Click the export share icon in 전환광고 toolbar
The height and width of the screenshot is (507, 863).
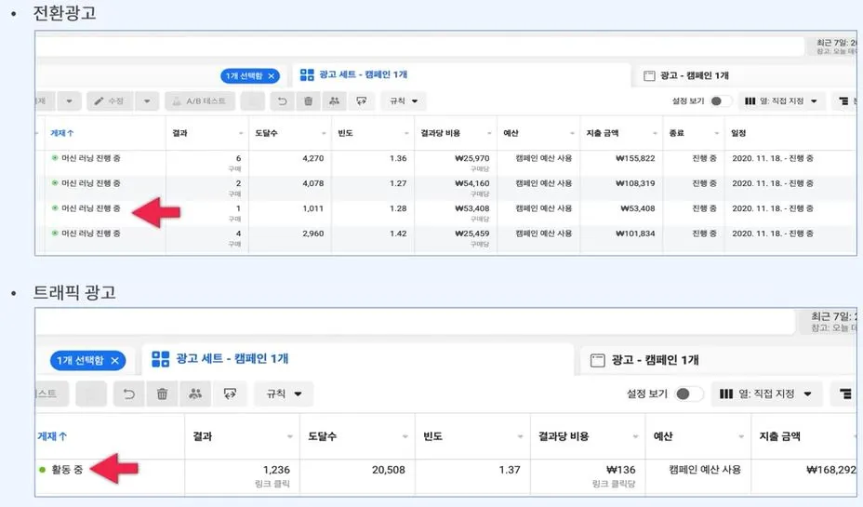tap(361, 101)
